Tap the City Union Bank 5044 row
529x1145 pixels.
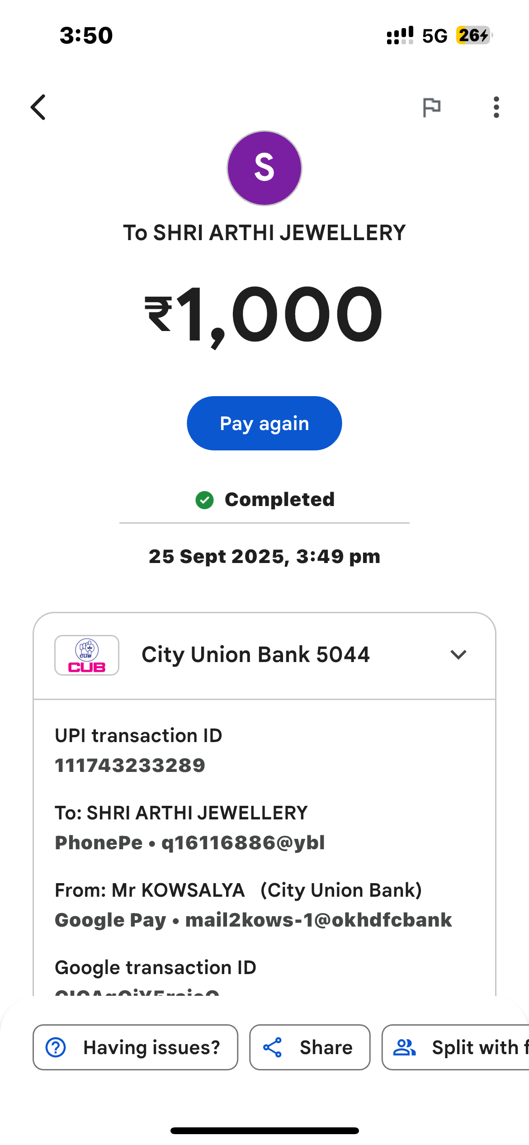click(x=255, y=655)
